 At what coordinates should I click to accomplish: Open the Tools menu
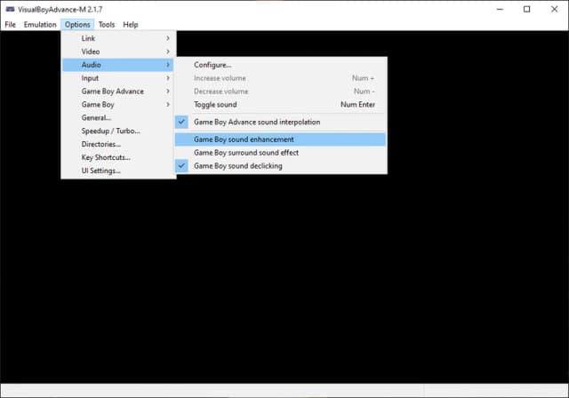click(x=107, y=25)
